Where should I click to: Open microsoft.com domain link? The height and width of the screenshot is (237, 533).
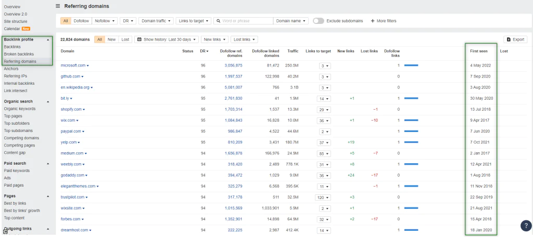[73, 65]
